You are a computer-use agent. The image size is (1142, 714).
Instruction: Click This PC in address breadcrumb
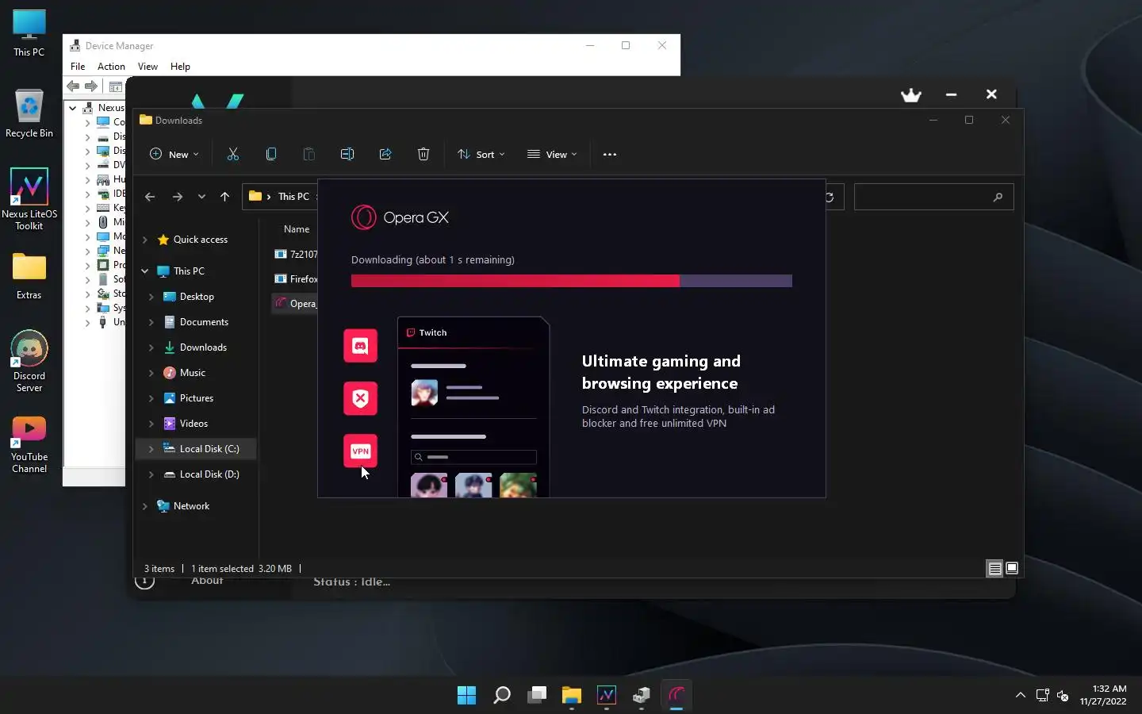pyautogui.click(x=293, y=197)
